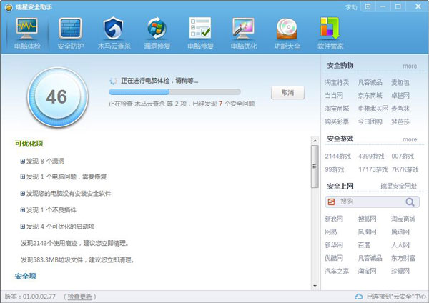The width and height of the screenshot is (429, 303).
Task: Open the 电脑优化 monitor icon
Action: [244, 29]
